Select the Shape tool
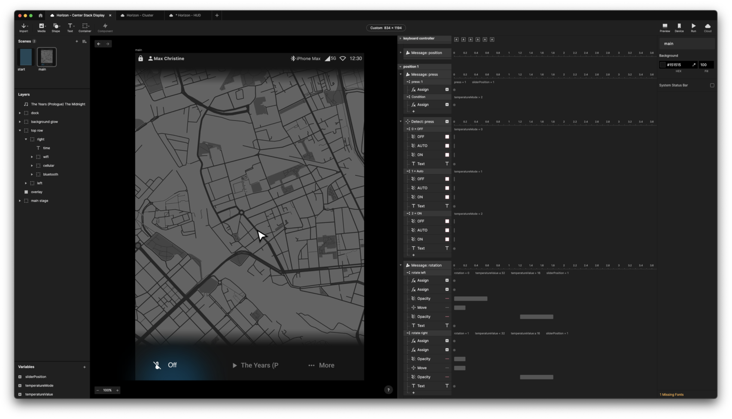Screen dimensions: 732x419 coord(56,28)
